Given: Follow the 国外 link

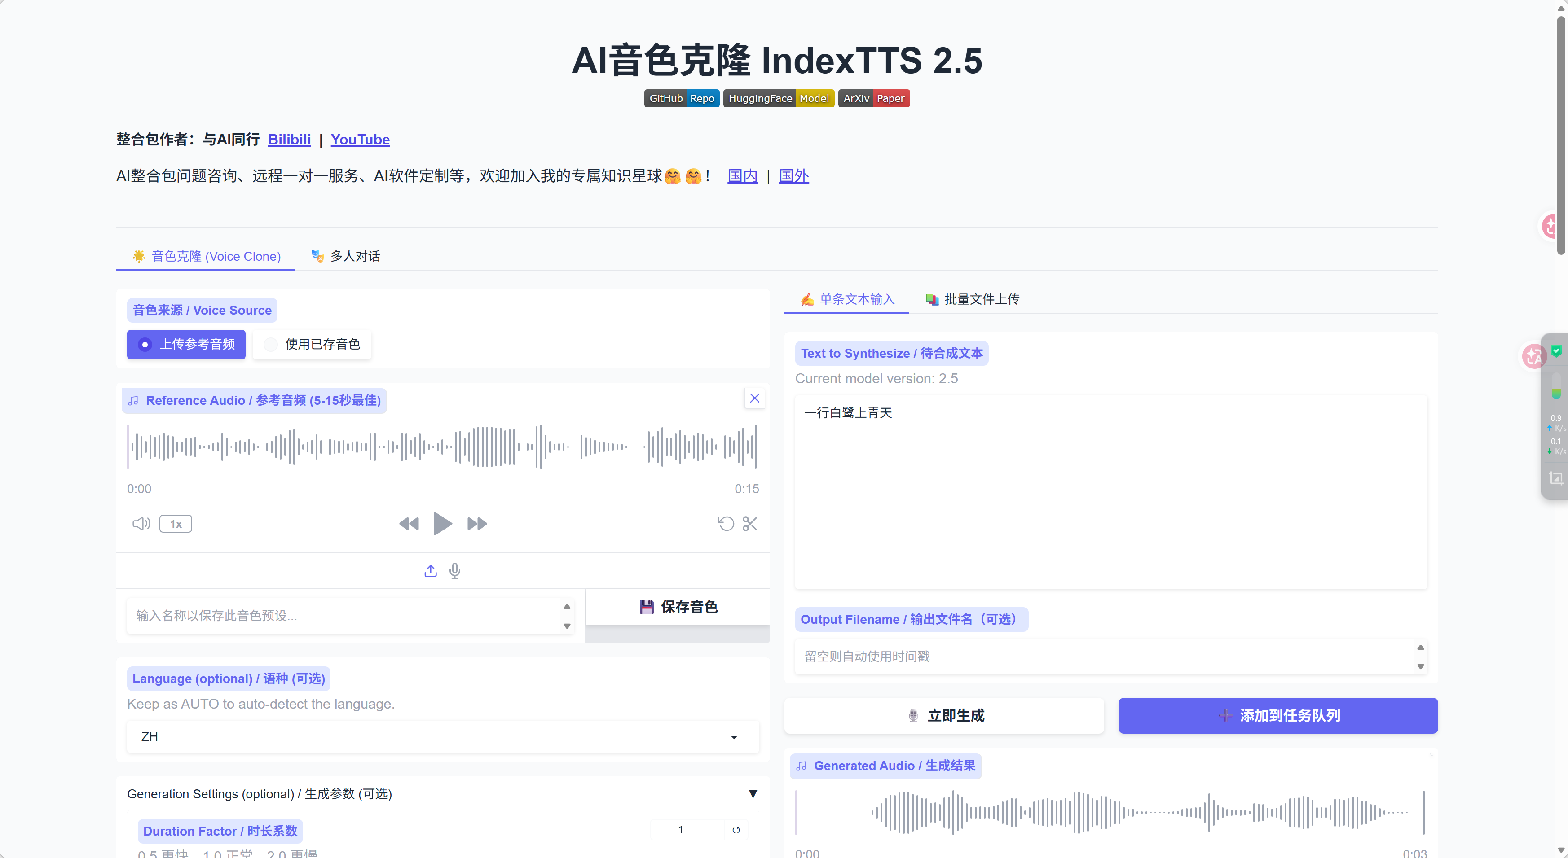Looking at the screenshot, I should (x=794, y=176).
